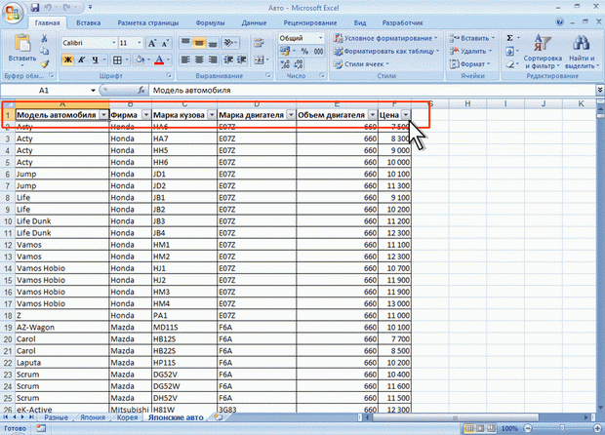Apply percent style
The width and height of the screenshot is (605, 435).
point(304,52)
